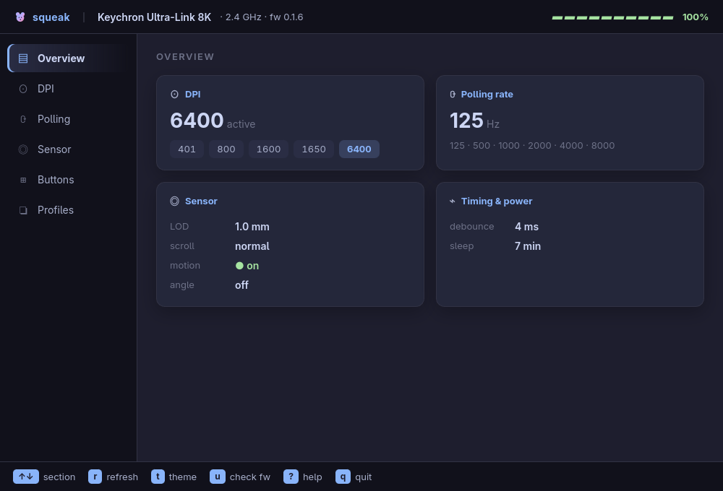Image resolution: width=723 pixels, height=491 pixels.
Task: Click the Polling rate card header icon
Action: tap(453, 95)
